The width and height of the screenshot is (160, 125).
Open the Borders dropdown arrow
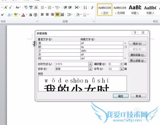pyautogui.click(x=88, y=14)
